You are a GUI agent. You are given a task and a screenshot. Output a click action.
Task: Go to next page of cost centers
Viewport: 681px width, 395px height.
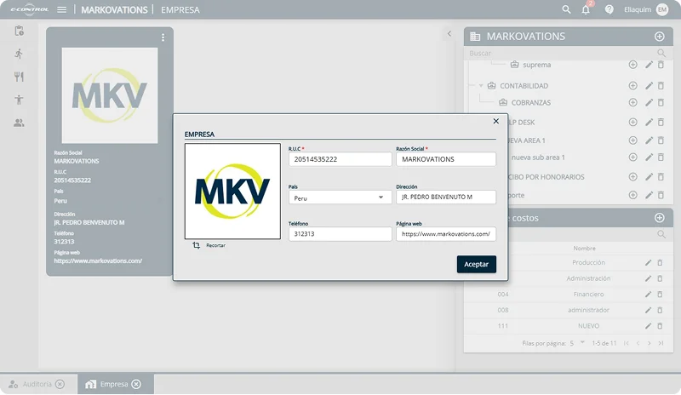(650, 343)
